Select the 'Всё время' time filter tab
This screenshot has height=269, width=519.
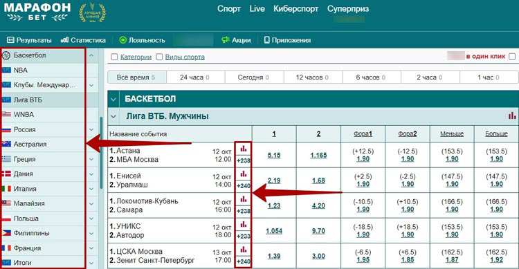pyautogui.click(x=137, y=77)
